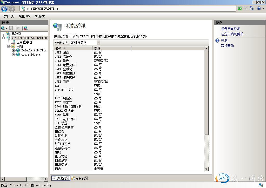Open the Help question-mark icon

click(259, 8)
